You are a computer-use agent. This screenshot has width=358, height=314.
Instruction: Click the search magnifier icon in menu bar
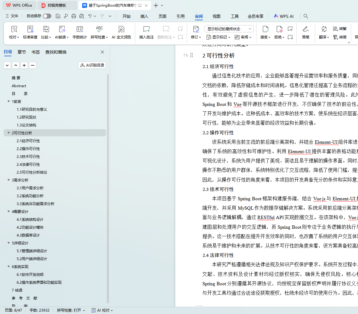tap(306, 16)
